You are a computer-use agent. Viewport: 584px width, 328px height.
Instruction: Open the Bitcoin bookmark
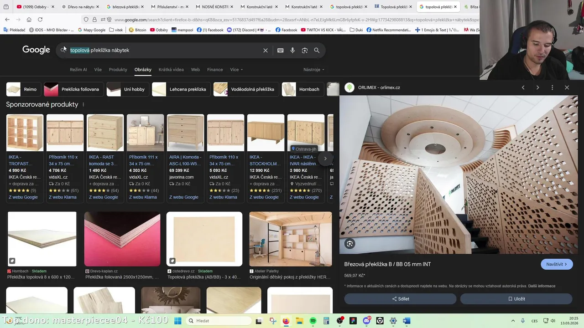[137, 30]
